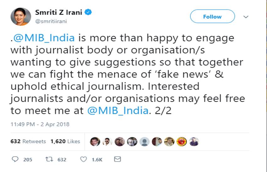View the 632 Retweets list

28,141
